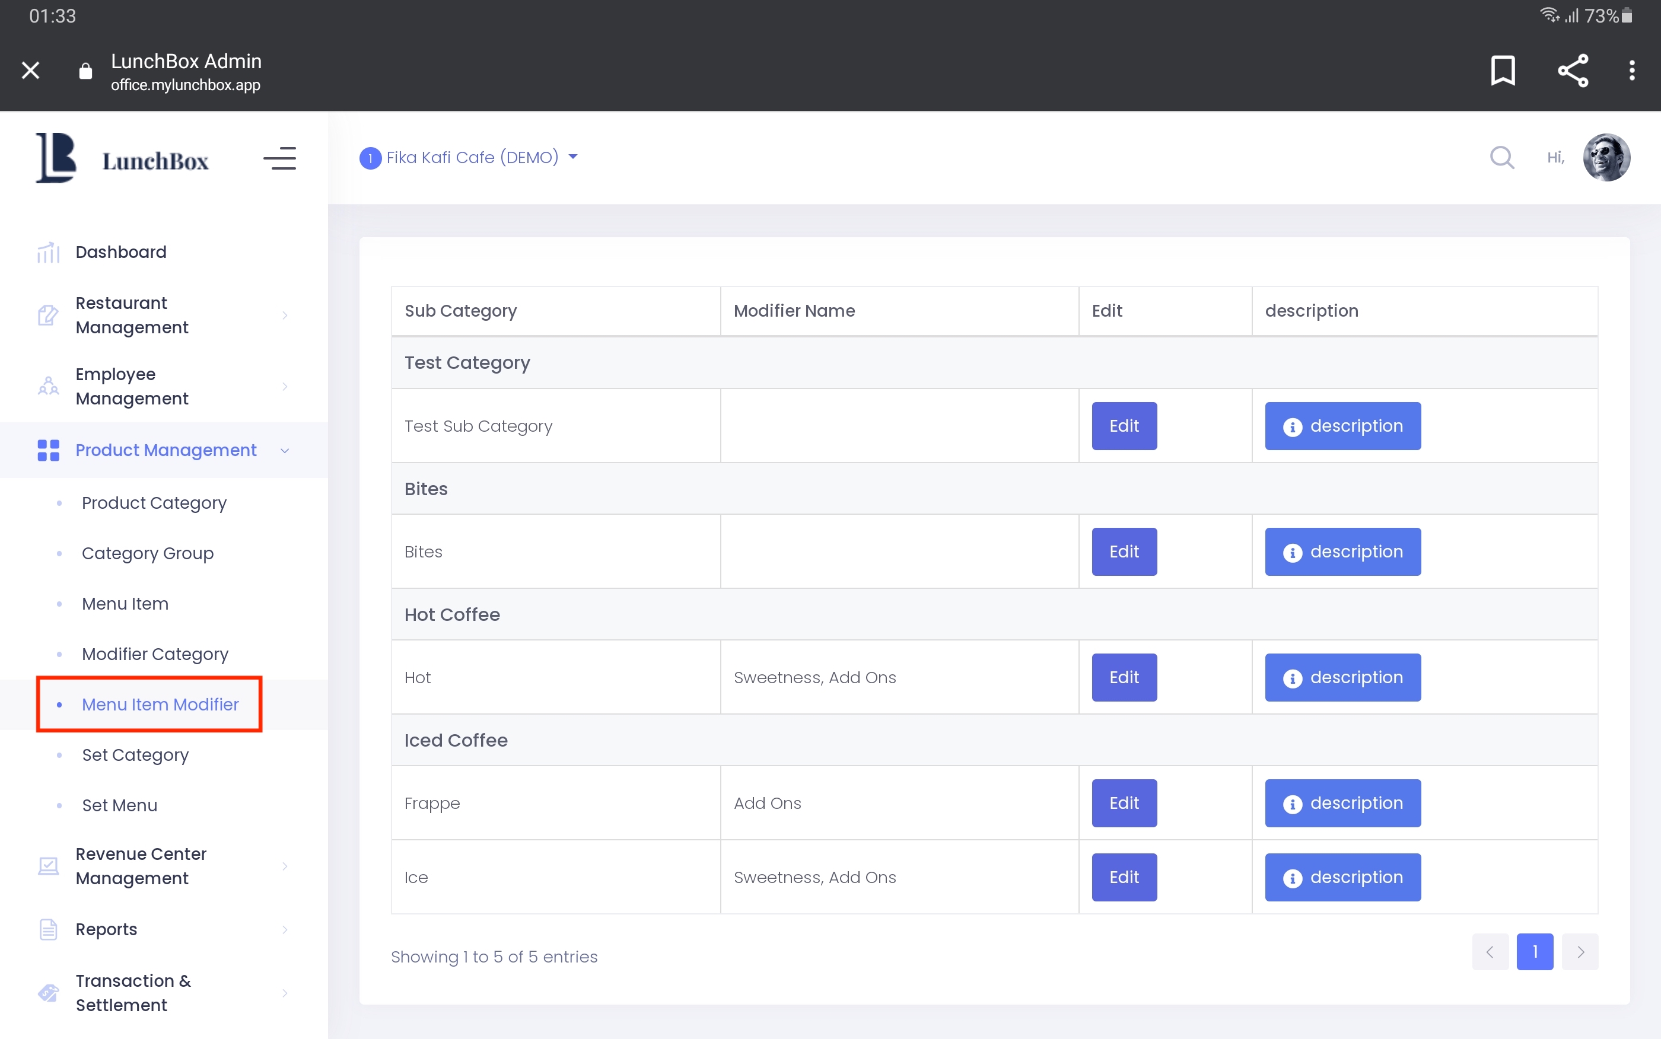The image size is (1661, 1039).
Task: Open the browser three-dot menu
Action: [1631, 70]
